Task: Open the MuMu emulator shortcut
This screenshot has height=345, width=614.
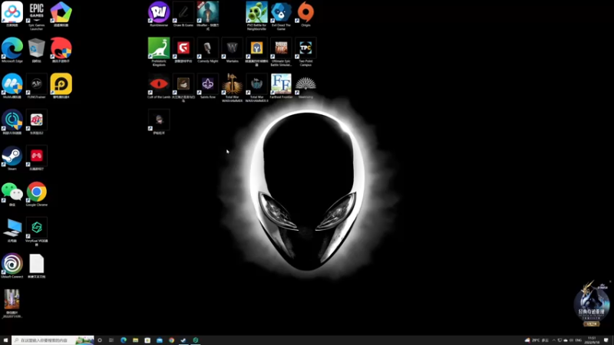Action: tap(12, 86)
